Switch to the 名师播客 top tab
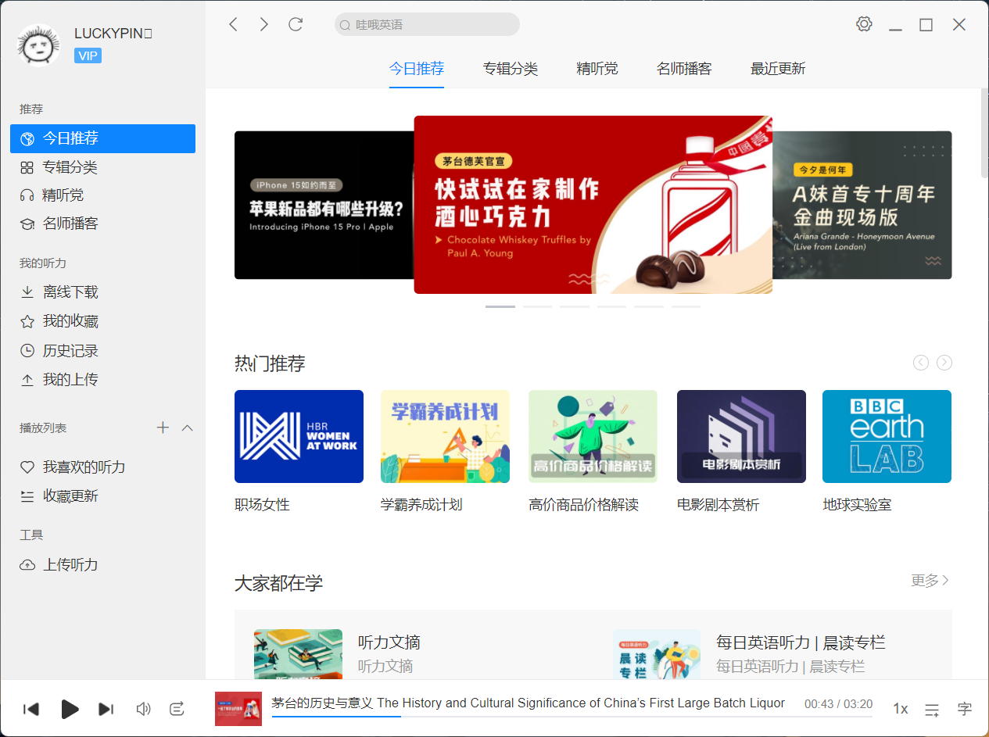Image resolution: width=989 pixels, height=737 pixels. [x=684, y=69]
